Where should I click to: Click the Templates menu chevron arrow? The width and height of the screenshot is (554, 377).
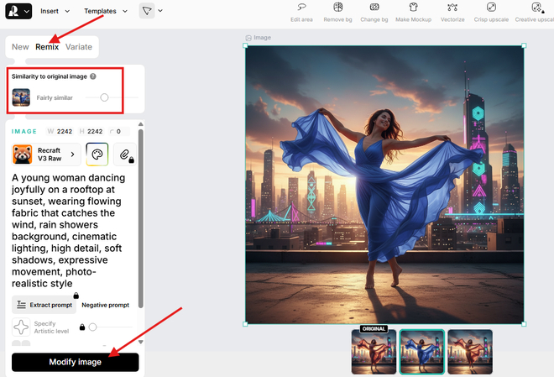(125, 11)
